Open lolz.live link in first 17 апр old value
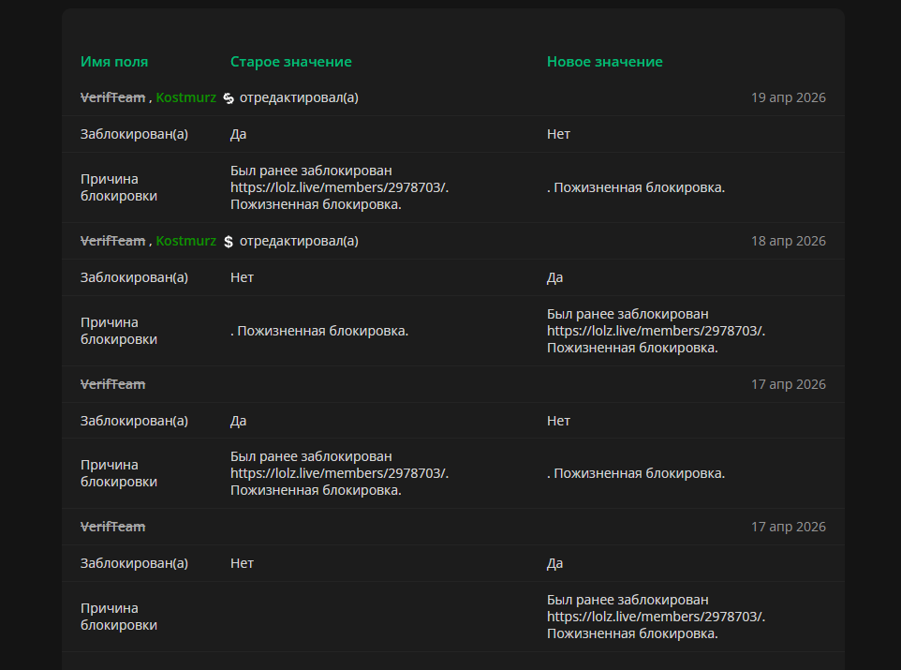 [x=338, y=473]
